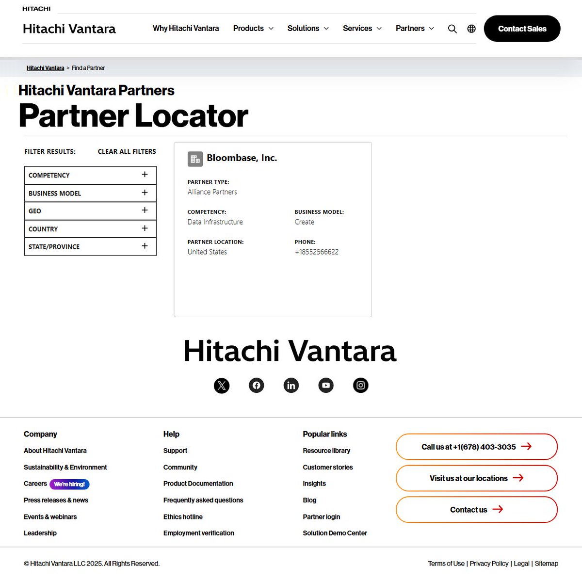Open the Leadership link

pyautogui.click(x=40, y=533)
